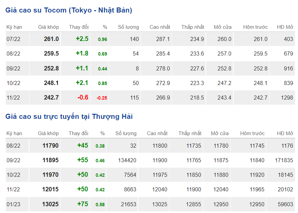Click the highest price 287.1

tap(163, 39)
